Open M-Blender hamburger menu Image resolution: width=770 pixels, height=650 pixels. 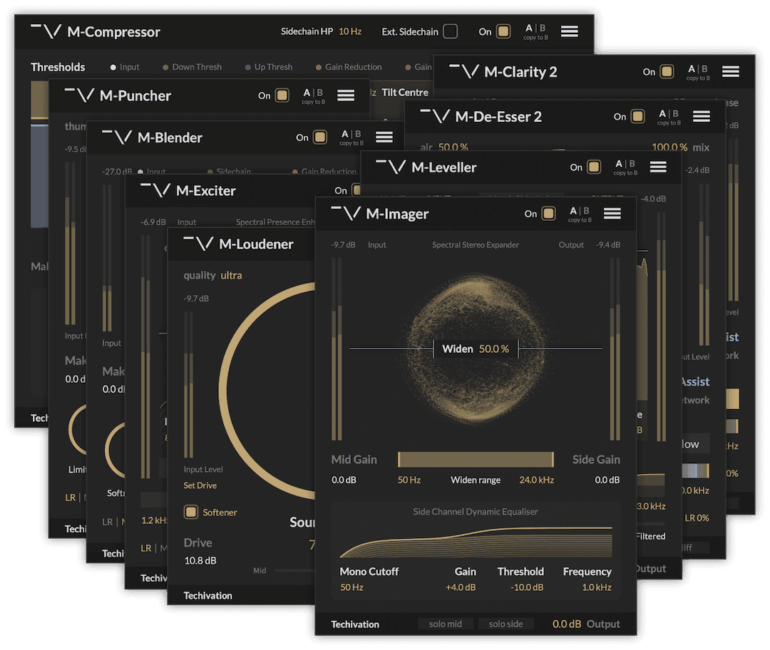[x=384, y=137]
